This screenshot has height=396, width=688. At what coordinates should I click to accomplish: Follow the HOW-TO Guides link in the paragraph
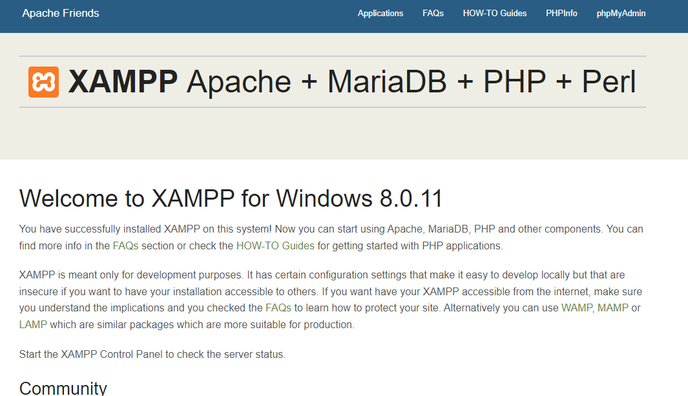(x=275, y=246)
